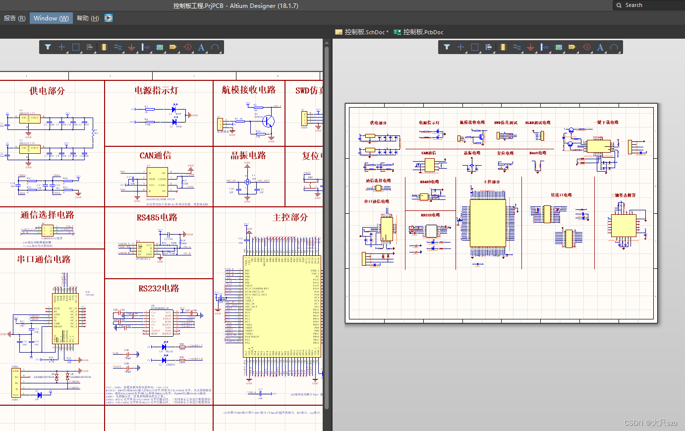Viewport: 685px width, 431px height.
Task: Click the 转接口电路 title in right pane
Action: [x=561, y=195]
